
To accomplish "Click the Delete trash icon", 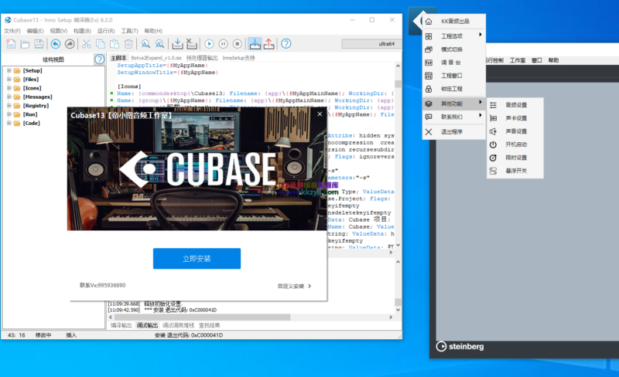I will (x=128, y=44).
